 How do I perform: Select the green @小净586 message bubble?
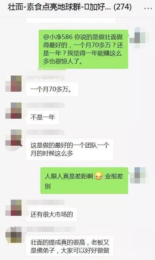tap(83, 49)
